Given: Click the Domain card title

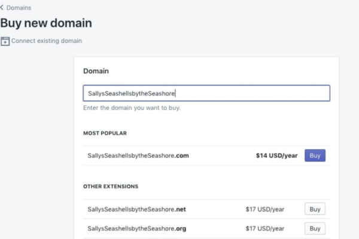Looking at the screenshot, I should click(96, 71).
